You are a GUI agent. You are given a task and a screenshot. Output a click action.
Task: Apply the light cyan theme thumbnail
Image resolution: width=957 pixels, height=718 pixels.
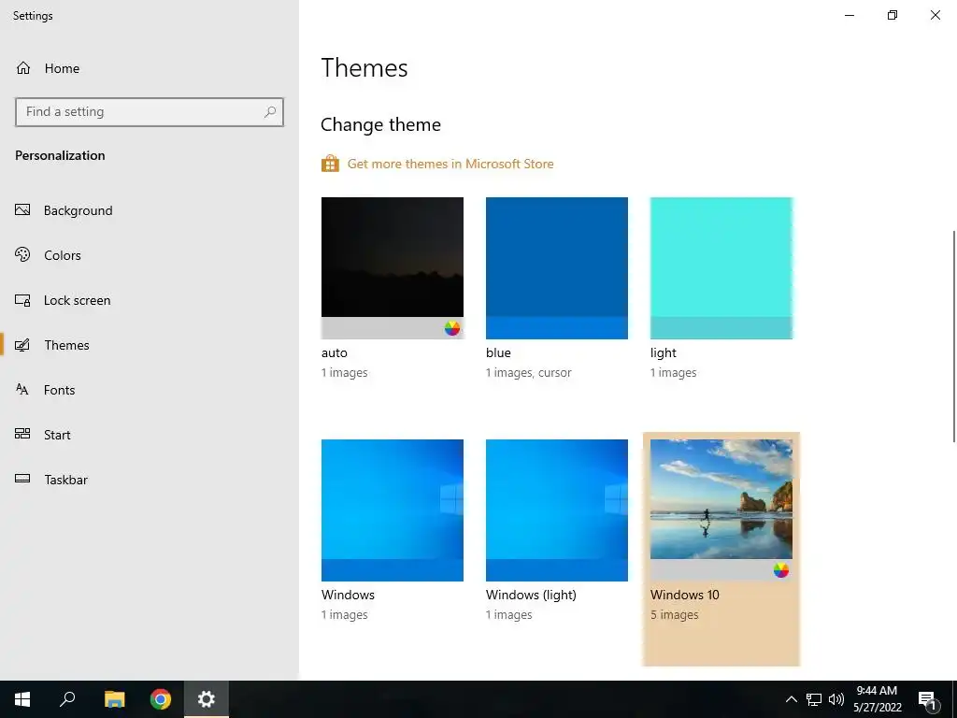pos(721,268)
